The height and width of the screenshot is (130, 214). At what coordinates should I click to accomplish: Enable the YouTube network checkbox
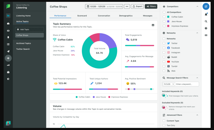164,62
